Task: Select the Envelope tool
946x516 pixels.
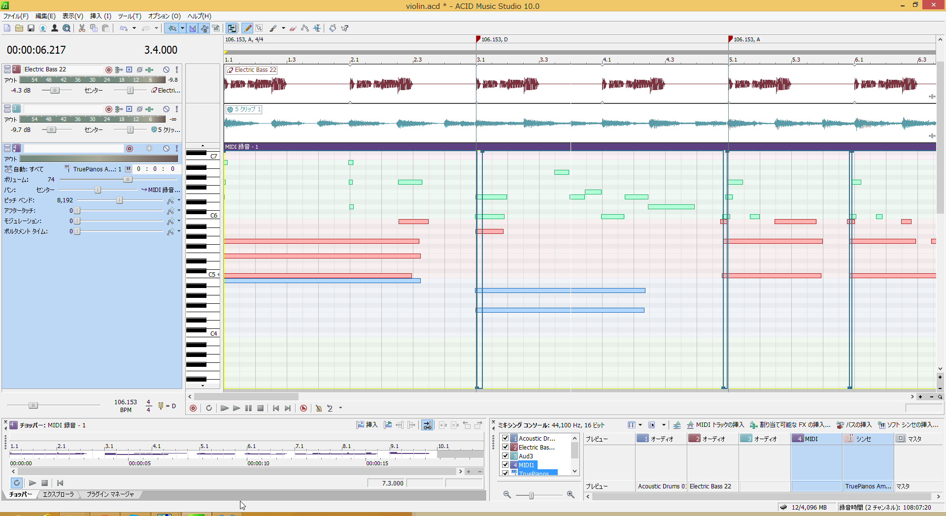Action: point(305,28)
